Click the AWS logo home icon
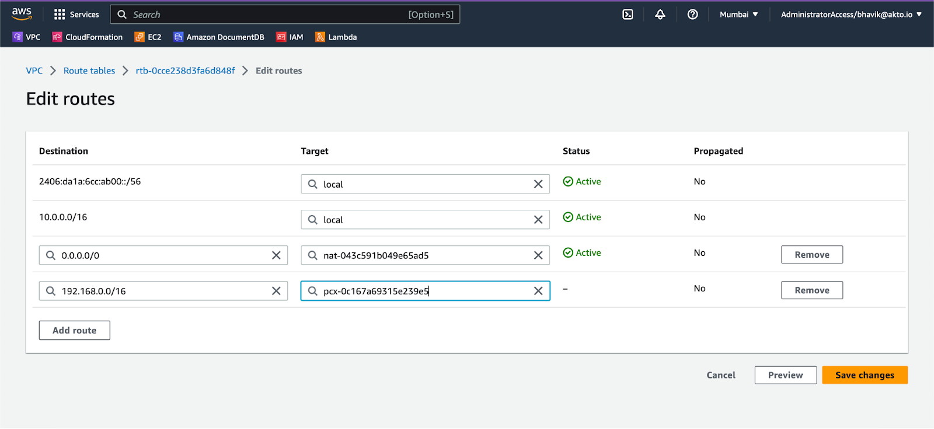Image resolution: width=934 pixels, height=429 pixels. pyautogui.click(x=22, y=14)
